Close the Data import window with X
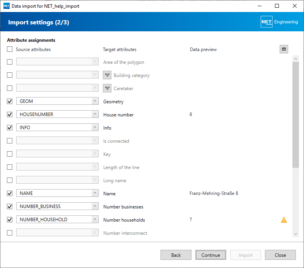Image resolution: width=304 pixels, height=268 pixels. (294, 6)
